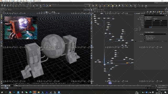Click the playback range slider bar

83,88
